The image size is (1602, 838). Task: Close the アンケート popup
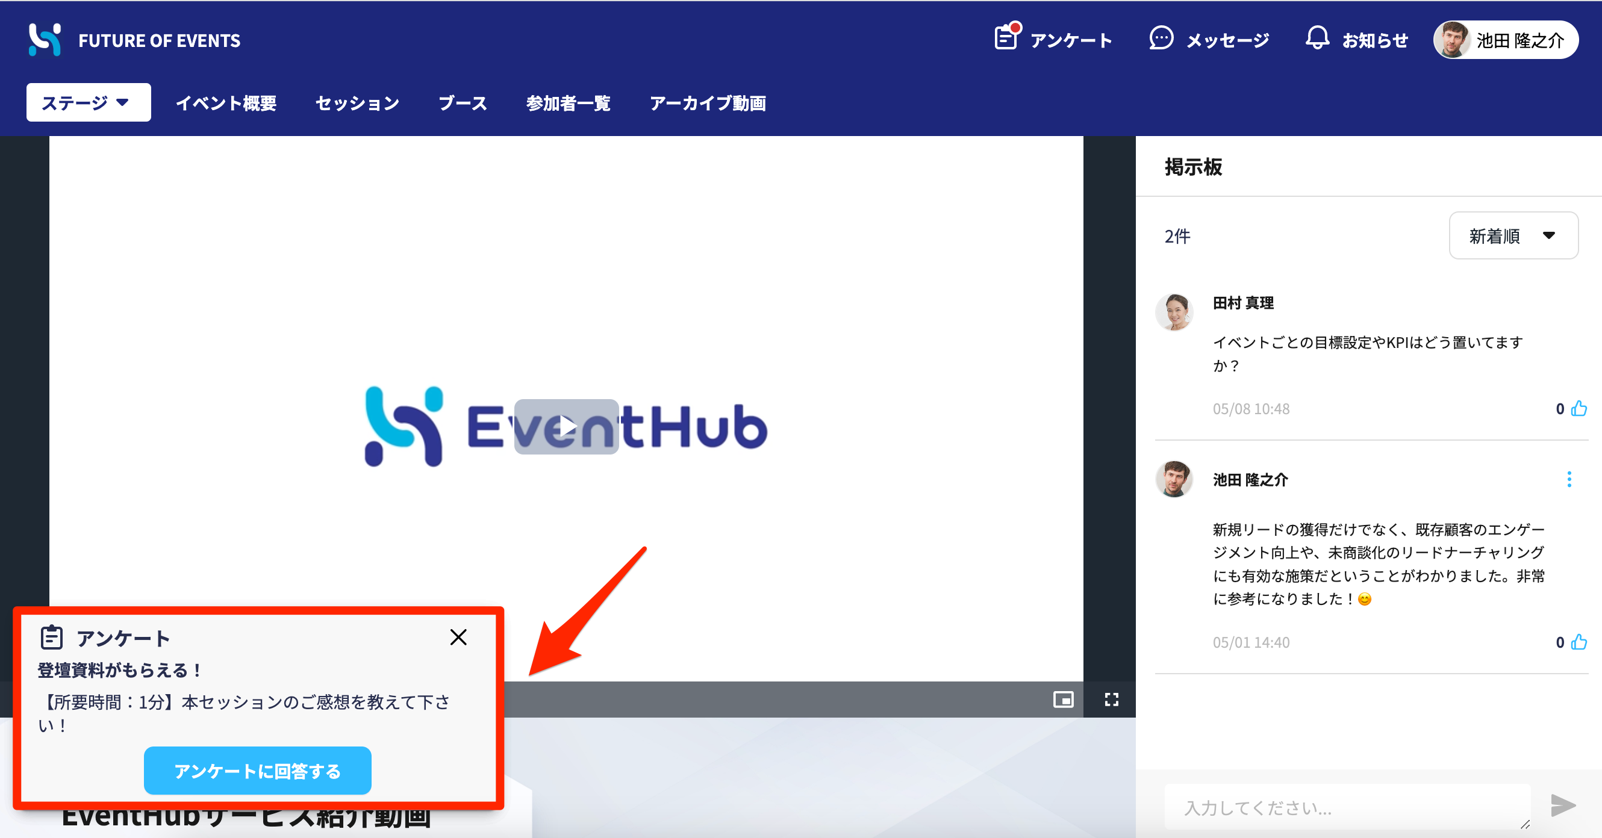pyautogui.click(x=458, y=637)
